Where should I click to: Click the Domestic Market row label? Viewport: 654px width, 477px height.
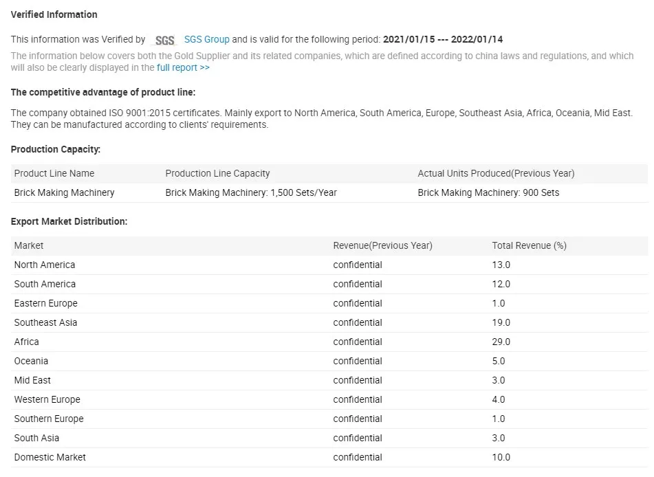coord(50,457)
